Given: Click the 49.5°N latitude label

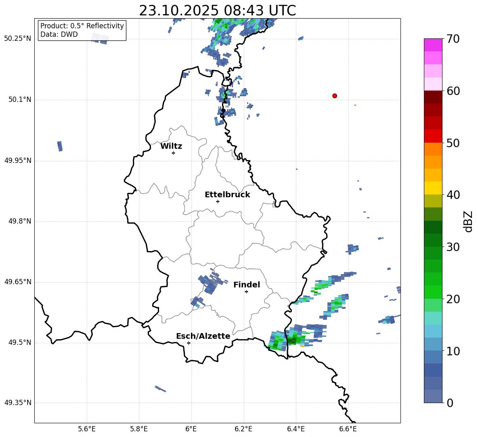Looking at the screenshot, I should (20, 342).
